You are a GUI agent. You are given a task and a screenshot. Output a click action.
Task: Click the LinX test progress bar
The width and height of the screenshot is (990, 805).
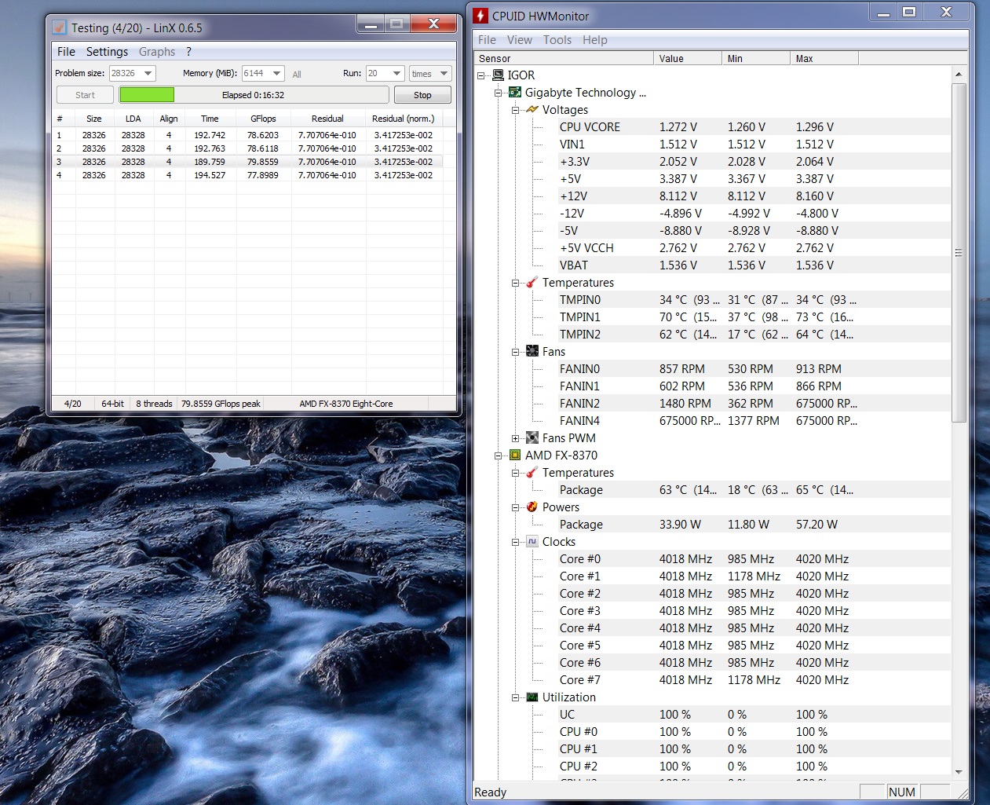(x=254, y=95)
